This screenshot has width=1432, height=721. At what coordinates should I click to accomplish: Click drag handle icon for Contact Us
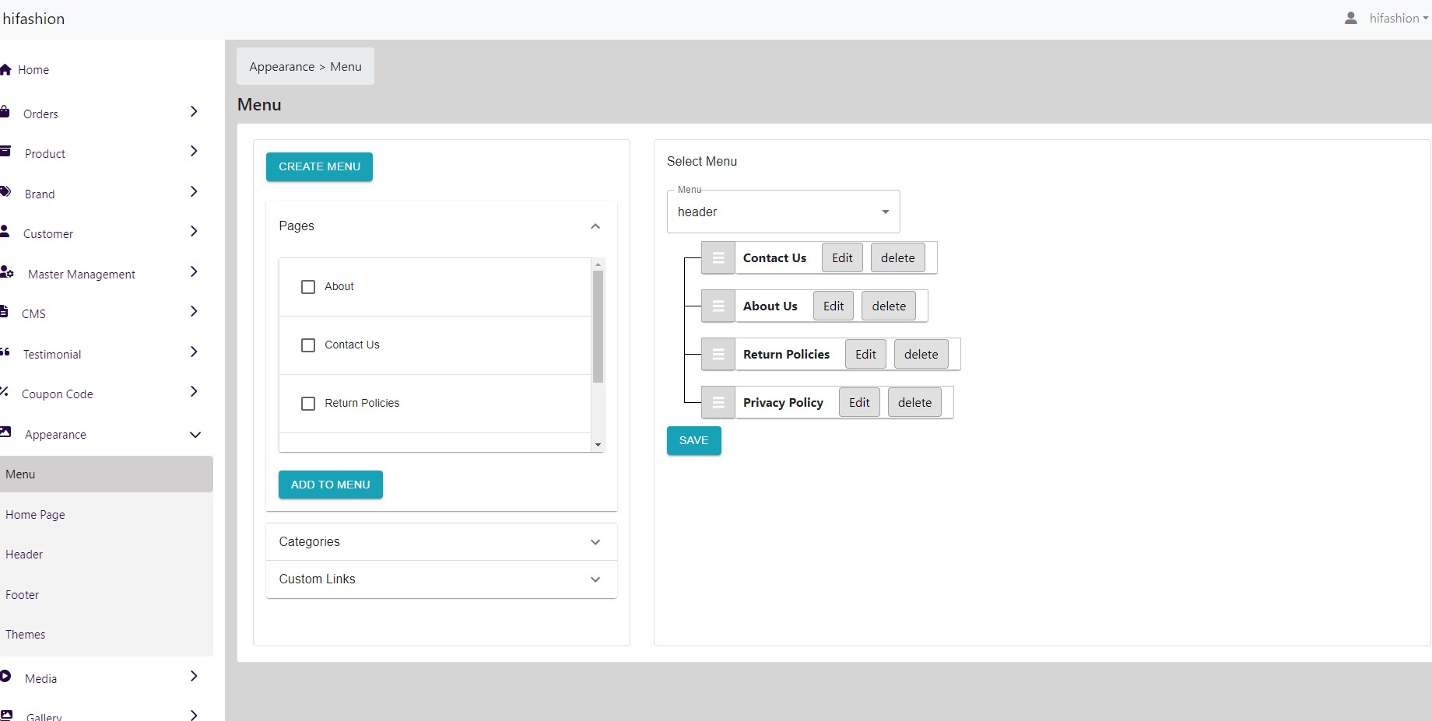[x=718, y=258]
